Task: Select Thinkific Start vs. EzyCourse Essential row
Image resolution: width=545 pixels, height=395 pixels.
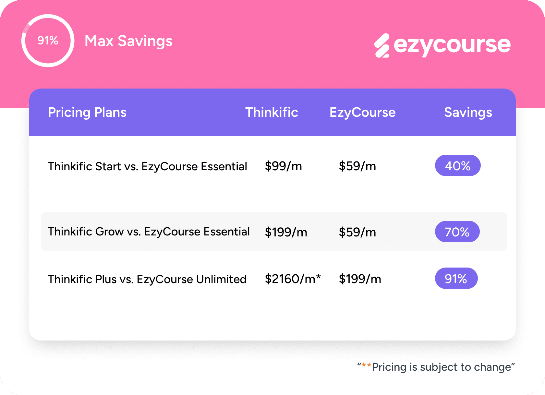Action: point(272,166)
